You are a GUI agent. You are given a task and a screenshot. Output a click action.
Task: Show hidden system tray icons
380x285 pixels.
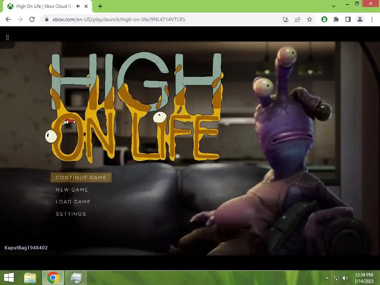point(327,278)
